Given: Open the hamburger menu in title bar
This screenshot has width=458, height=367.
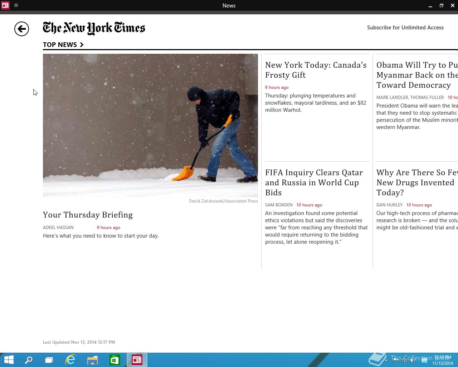Looking at the screenshot, I should point(16,5).
